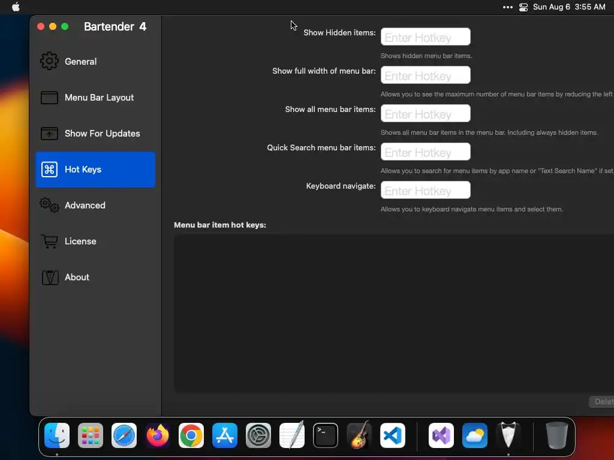The width and height of the screenshot is (614, 460).
Task: Switch to the License tab label
Action: pyautogui.click(x=80, y=241)
